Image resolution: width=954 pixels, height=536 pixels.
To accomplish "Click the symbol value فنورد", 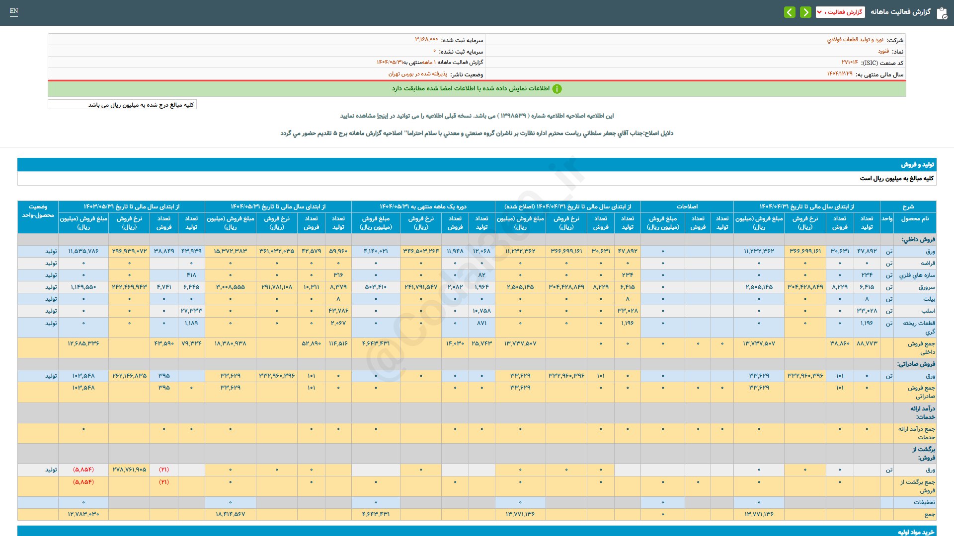I will (883, 51).
